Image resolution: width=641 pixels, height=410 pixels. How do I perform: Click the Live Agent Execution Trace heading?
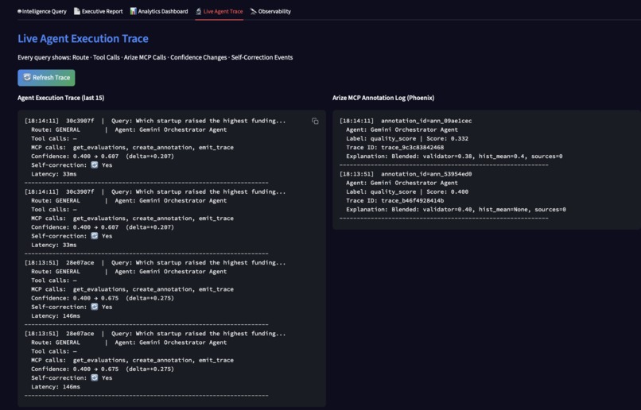click(83, 38)
